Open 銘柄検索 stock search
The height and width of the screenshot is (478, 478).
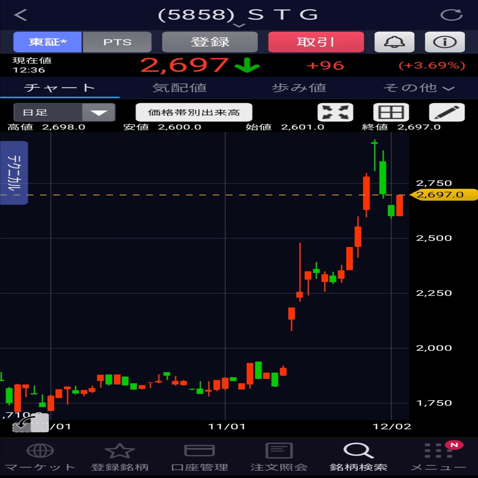point(358,457)
